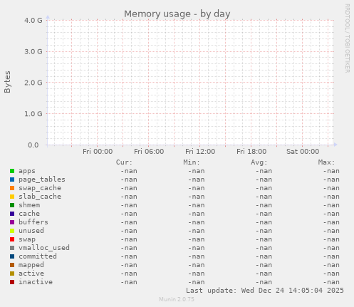This screenshot has height=307, width=354.
Task: Select the 'slab_cache' legend label
Action: point(40,197)
